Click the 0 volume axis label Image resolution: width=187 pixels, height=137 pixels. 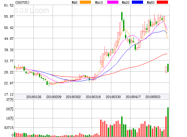[12, 135]
